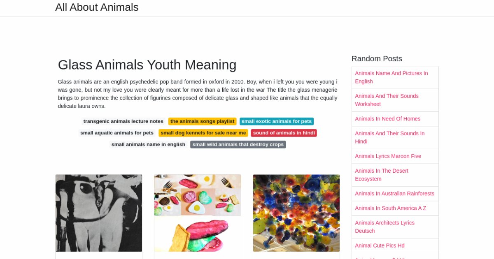
Task: Click the sound of animals in hindi tag
Action: pyautogui.click(x=284, y=133)
